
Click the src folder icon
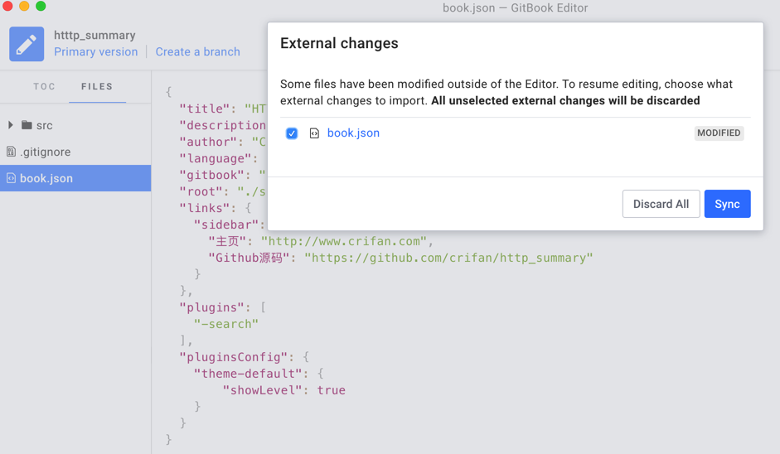(27, 125)
